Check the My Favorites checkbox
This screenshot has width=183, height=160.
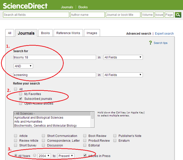coord(21,94)
